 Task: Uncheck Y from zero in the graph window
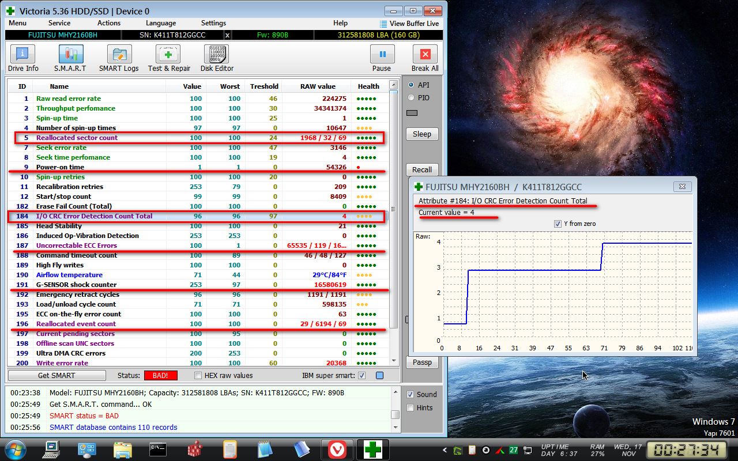[558, 224]
